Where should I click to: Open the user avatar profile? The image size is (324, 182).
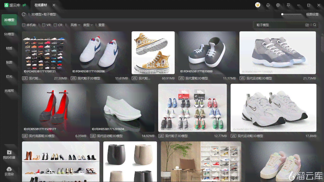click(x=258, y=5)
